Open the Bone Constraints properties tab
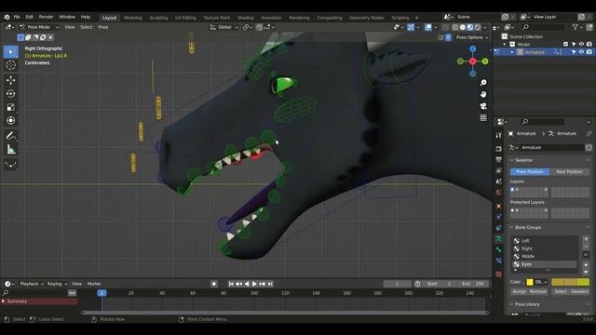Screen dimensions: 596x335 pos(499,261)
